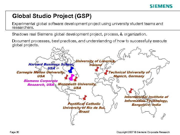
Task: Click the red pushpin over Munich, Germany
Action: [x=106, y=72]
